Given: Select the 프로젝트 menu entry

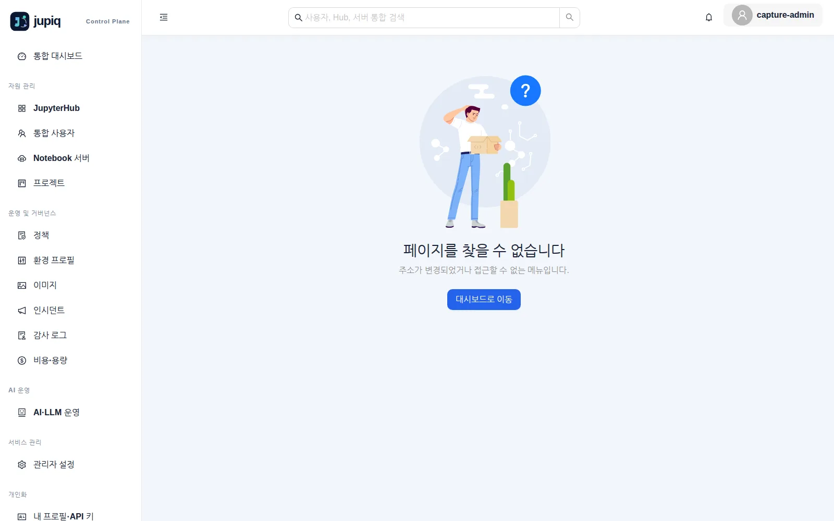Looking at the screenshot, I should coord(70,183).
